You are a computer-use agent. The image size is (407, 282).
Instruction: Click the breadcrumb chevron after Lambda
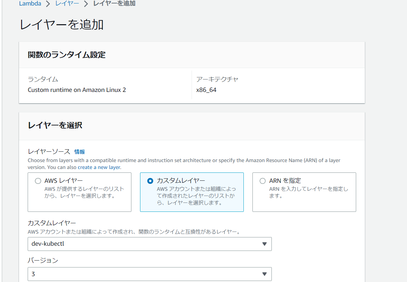pos(48,4)
